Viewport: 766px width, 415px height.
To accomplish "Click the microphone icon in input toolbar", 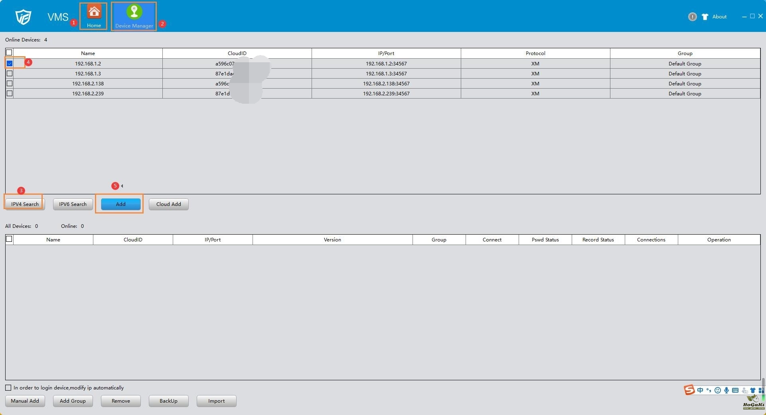I will 727,390.
